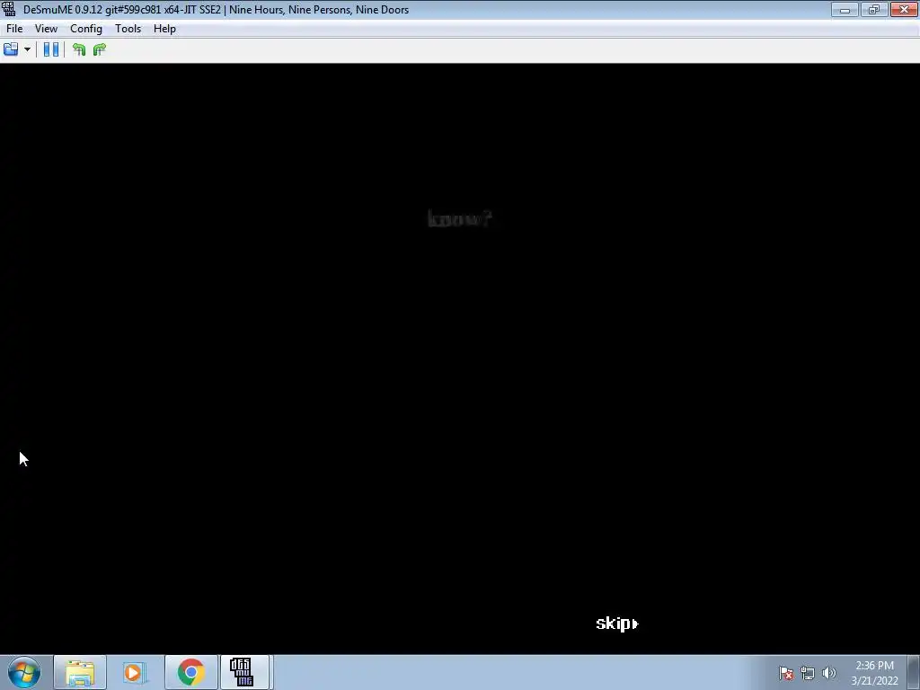920x690 pixels.
Task: Expand the Open ROM dropdown arrow
Action: tap(27, 50)
